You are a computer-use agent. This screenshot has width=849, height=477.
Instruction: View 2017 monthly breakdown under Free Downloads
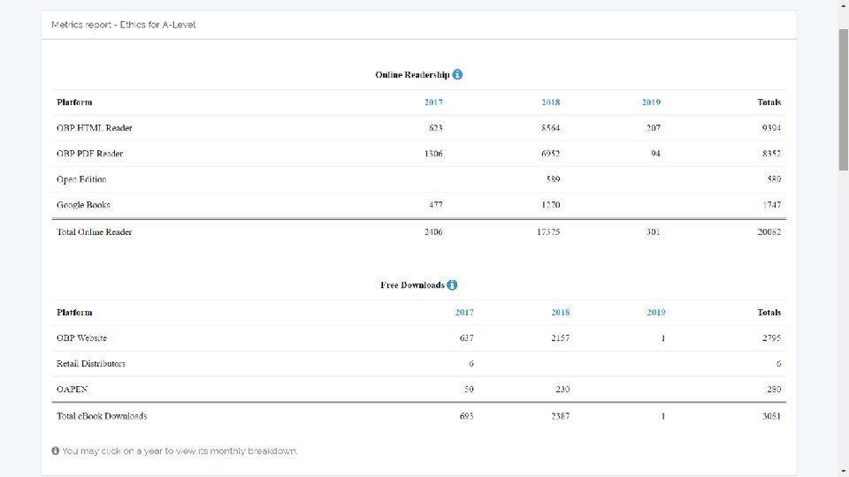(x=464, y=313)
